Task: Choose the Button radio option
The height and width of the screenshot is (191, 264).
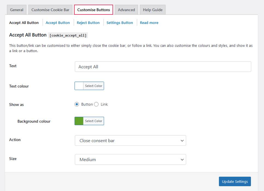Action: point(77,104)
